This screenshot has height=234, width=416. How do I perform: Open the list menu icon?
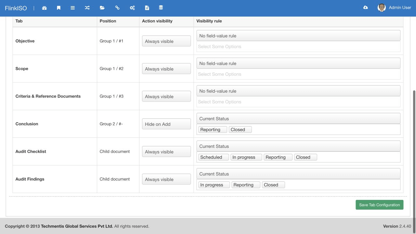click(x=73, y=8)
